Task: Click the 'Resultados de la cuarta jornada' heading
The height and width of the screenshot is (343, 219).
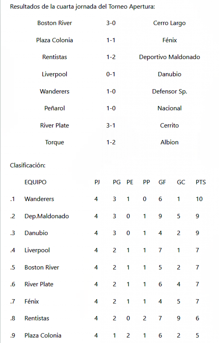Action: click(x=82, y=6)
